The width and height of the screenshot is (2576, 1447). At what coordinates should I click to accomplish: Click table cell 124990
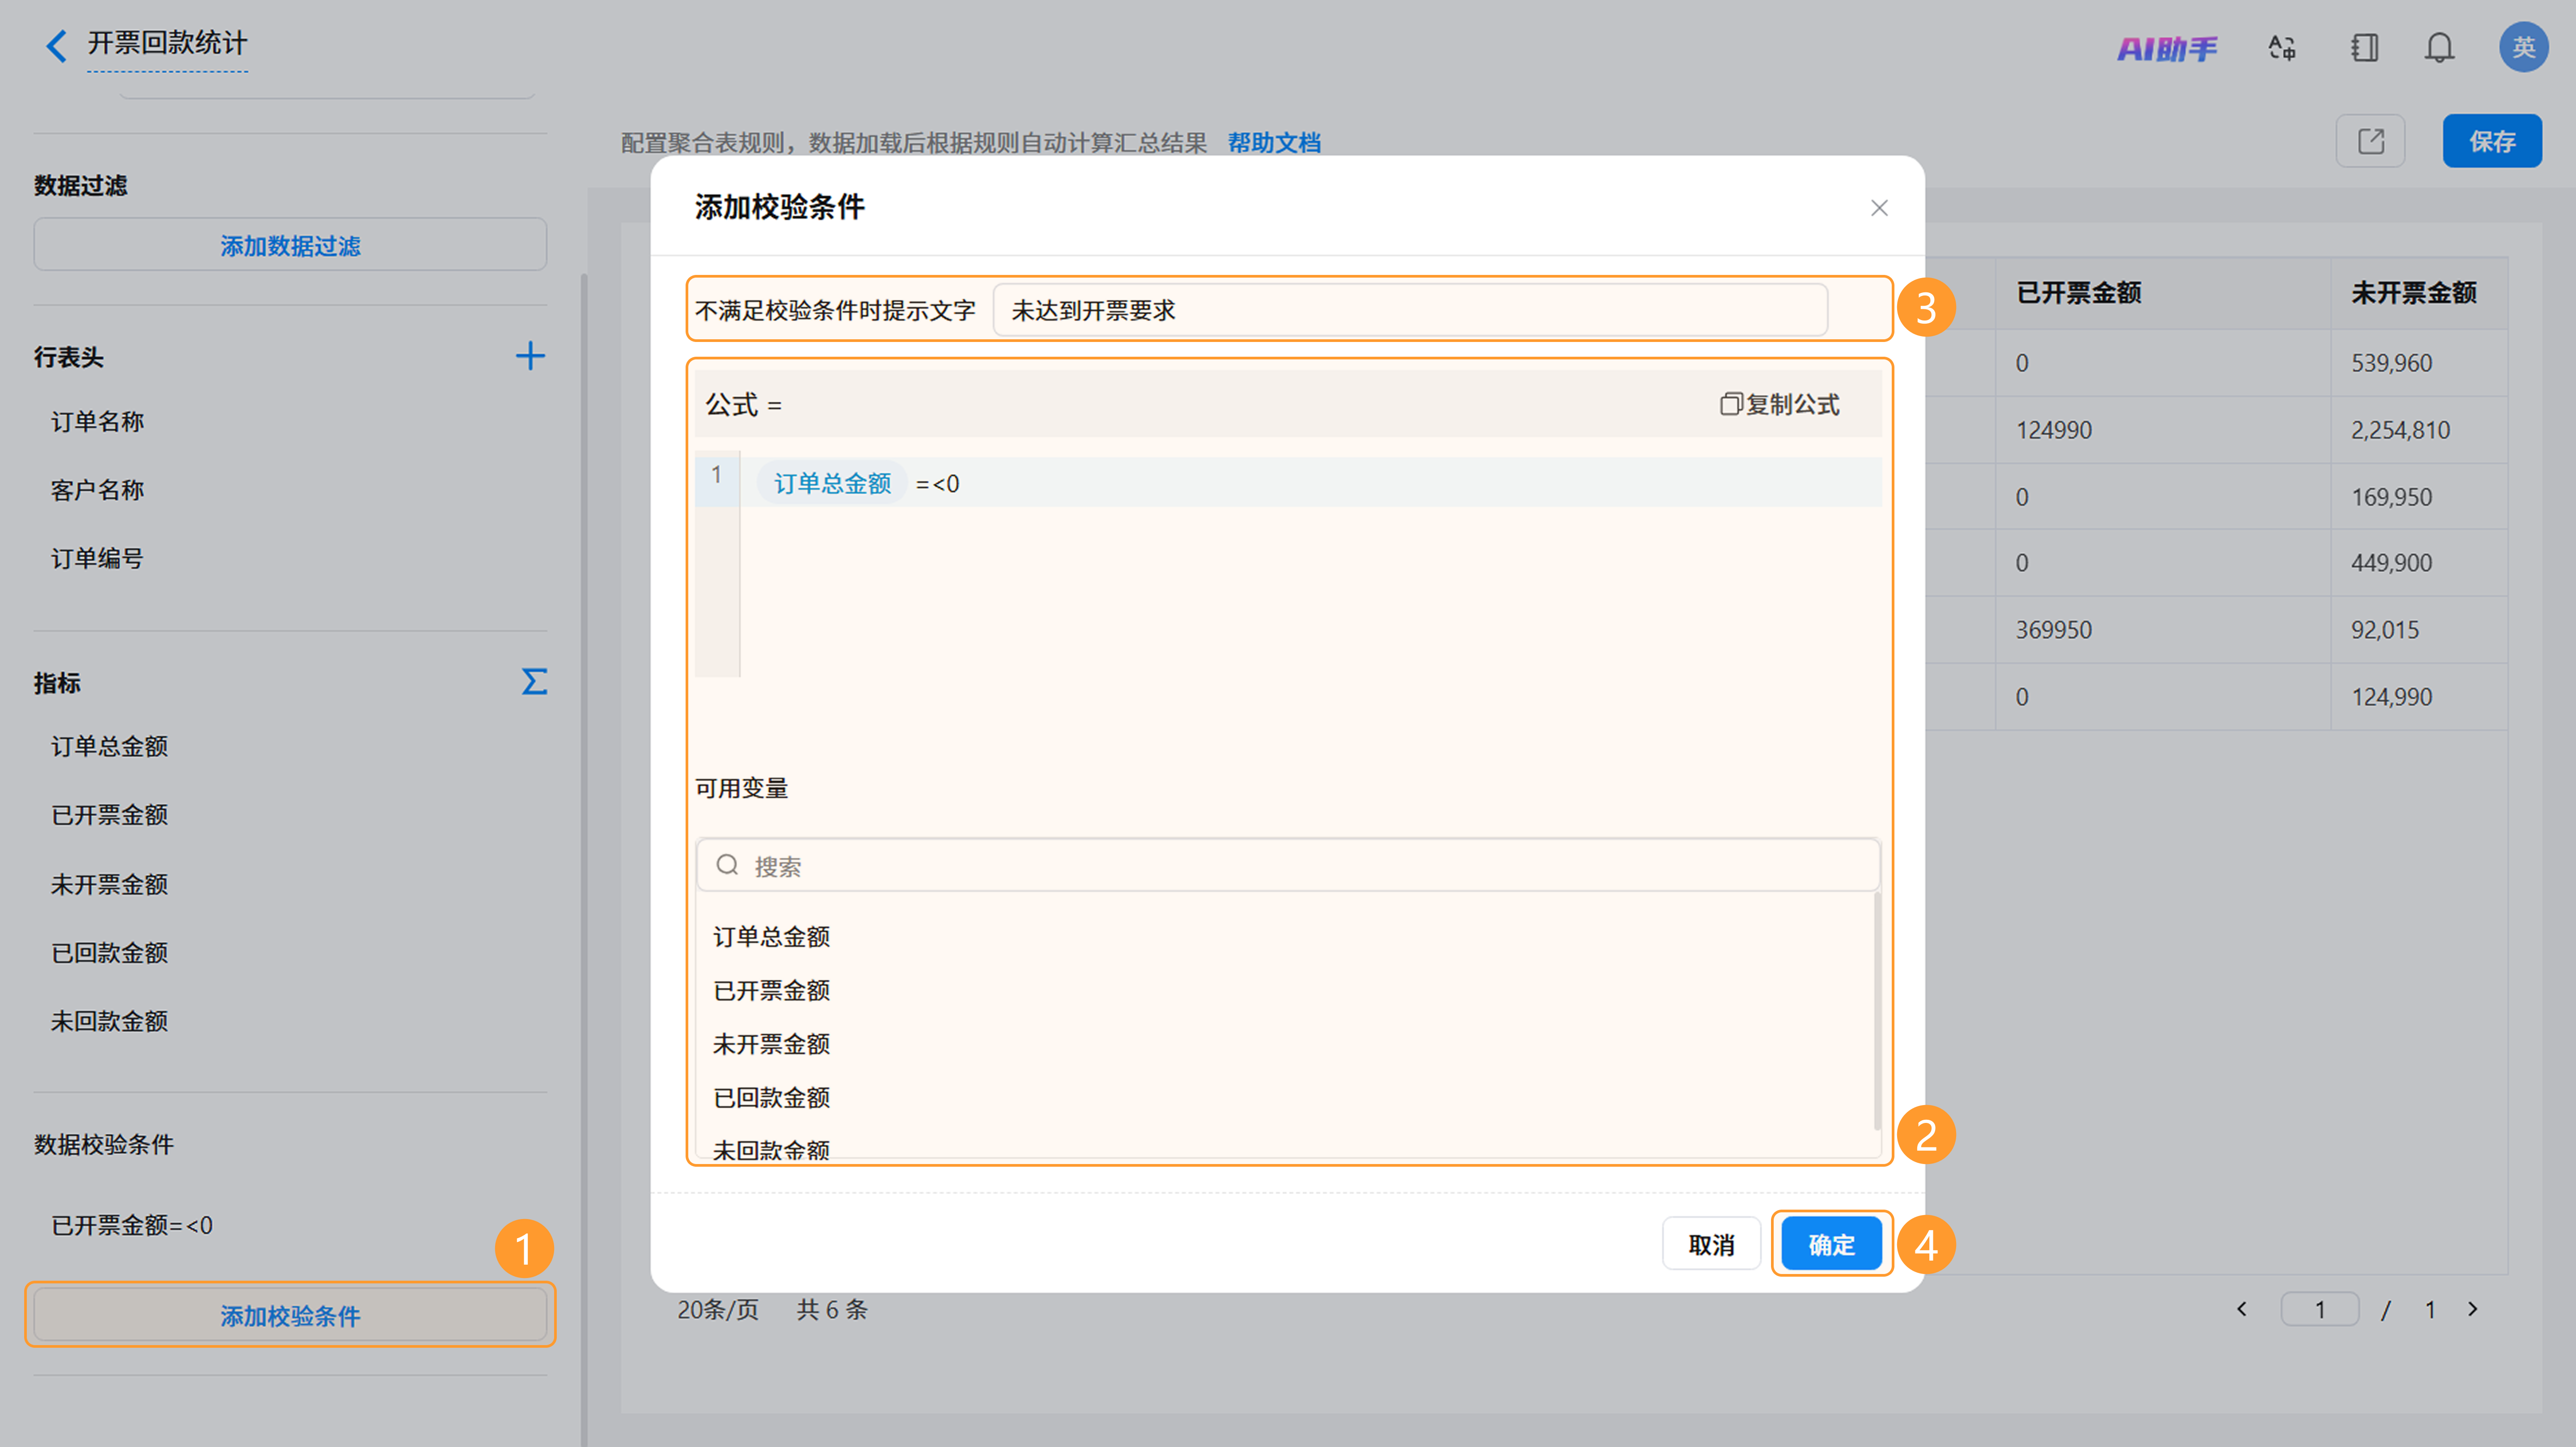pyautogui.click(x=2053, y=430)
